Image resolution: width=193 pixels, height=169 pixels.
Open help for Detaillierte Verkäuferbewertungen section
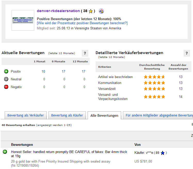(x=187, y=53)
